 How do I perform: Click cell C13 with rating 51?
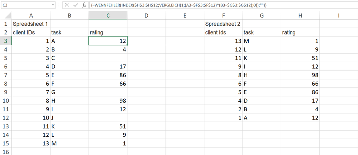click(x=108, y=126)
